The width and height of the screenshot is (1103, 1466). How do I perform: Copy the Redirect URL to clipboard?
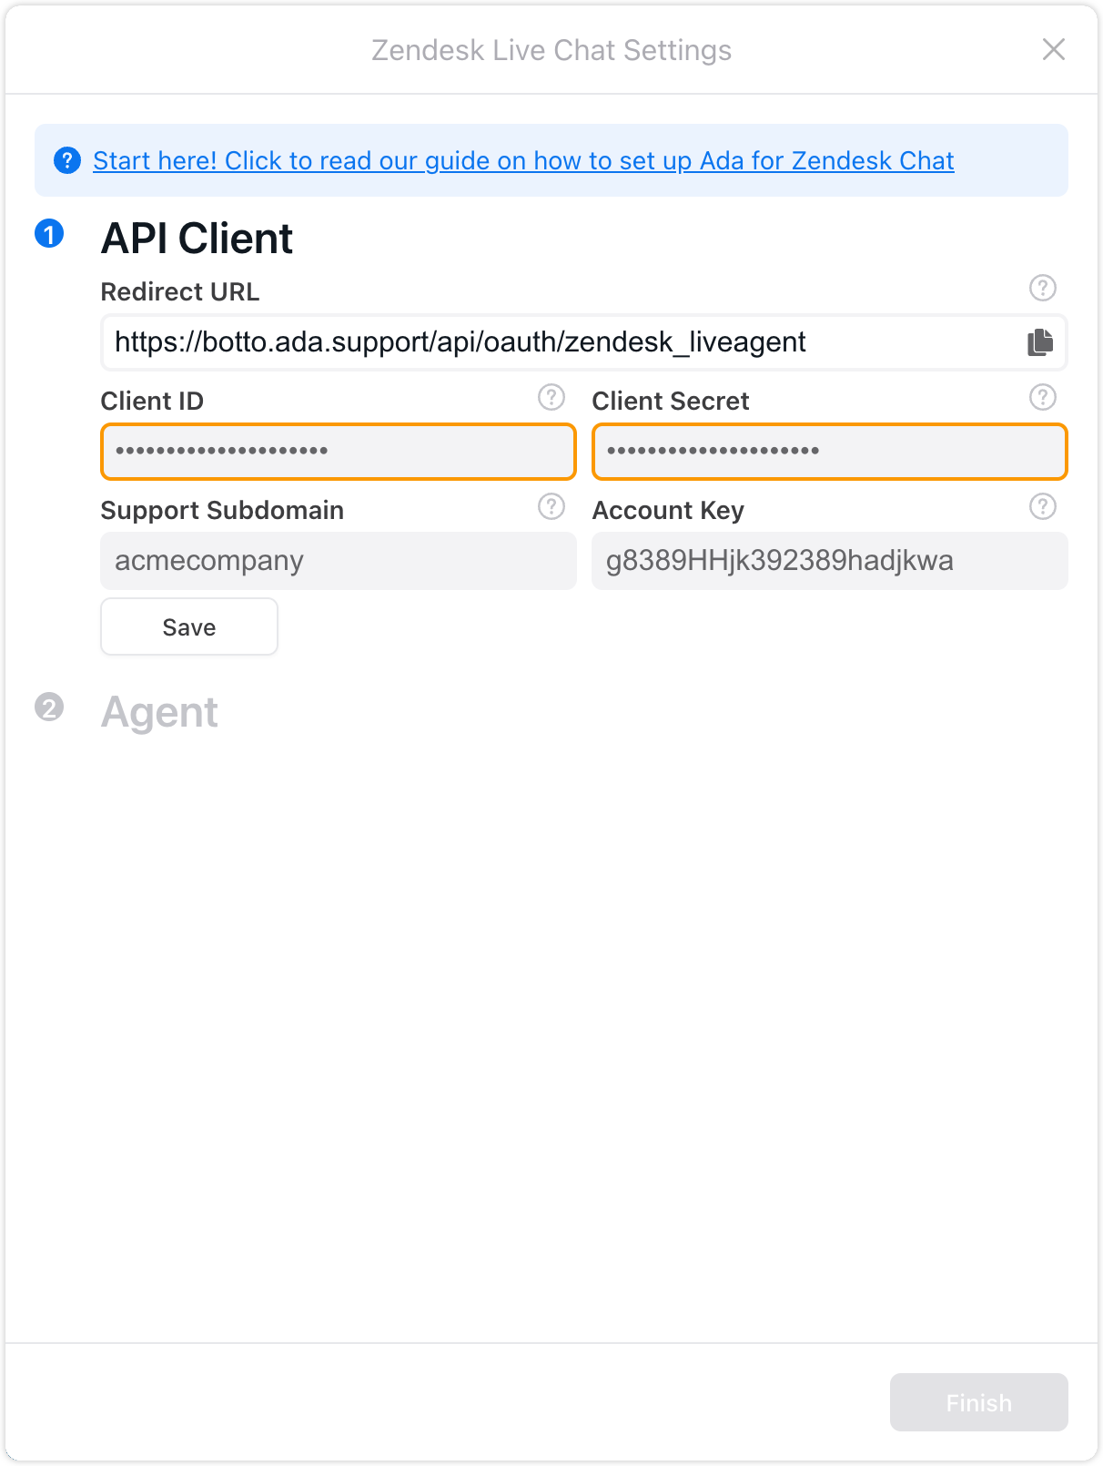click(x=1039, y=342)
